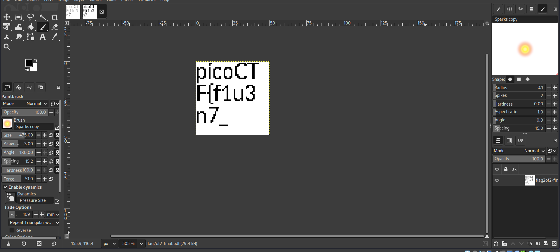The image size is (560, 252).
Task: Duplicate the selected layer
Action: 529,244
